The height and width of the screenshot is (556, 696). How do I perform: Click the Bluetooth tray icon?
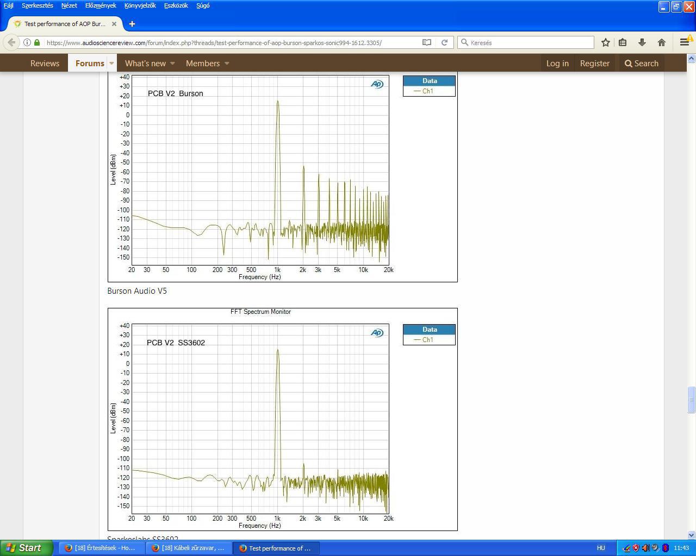pos(665,548)
